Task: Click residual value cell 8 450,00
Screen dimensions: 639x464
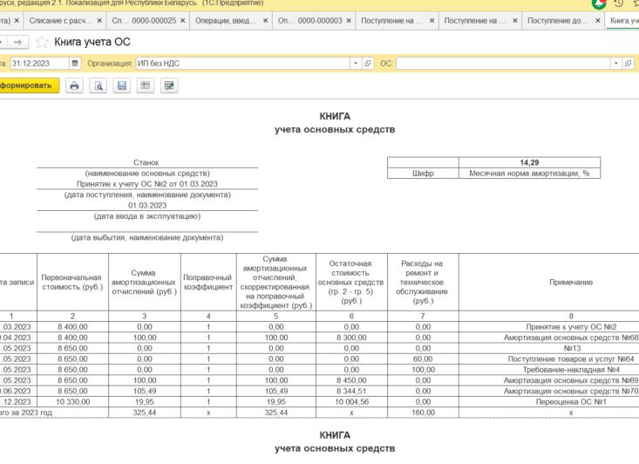Action: point(351,380)
